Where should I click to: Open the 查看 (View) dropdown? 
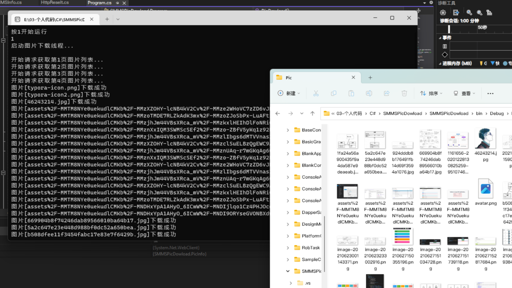465,93
